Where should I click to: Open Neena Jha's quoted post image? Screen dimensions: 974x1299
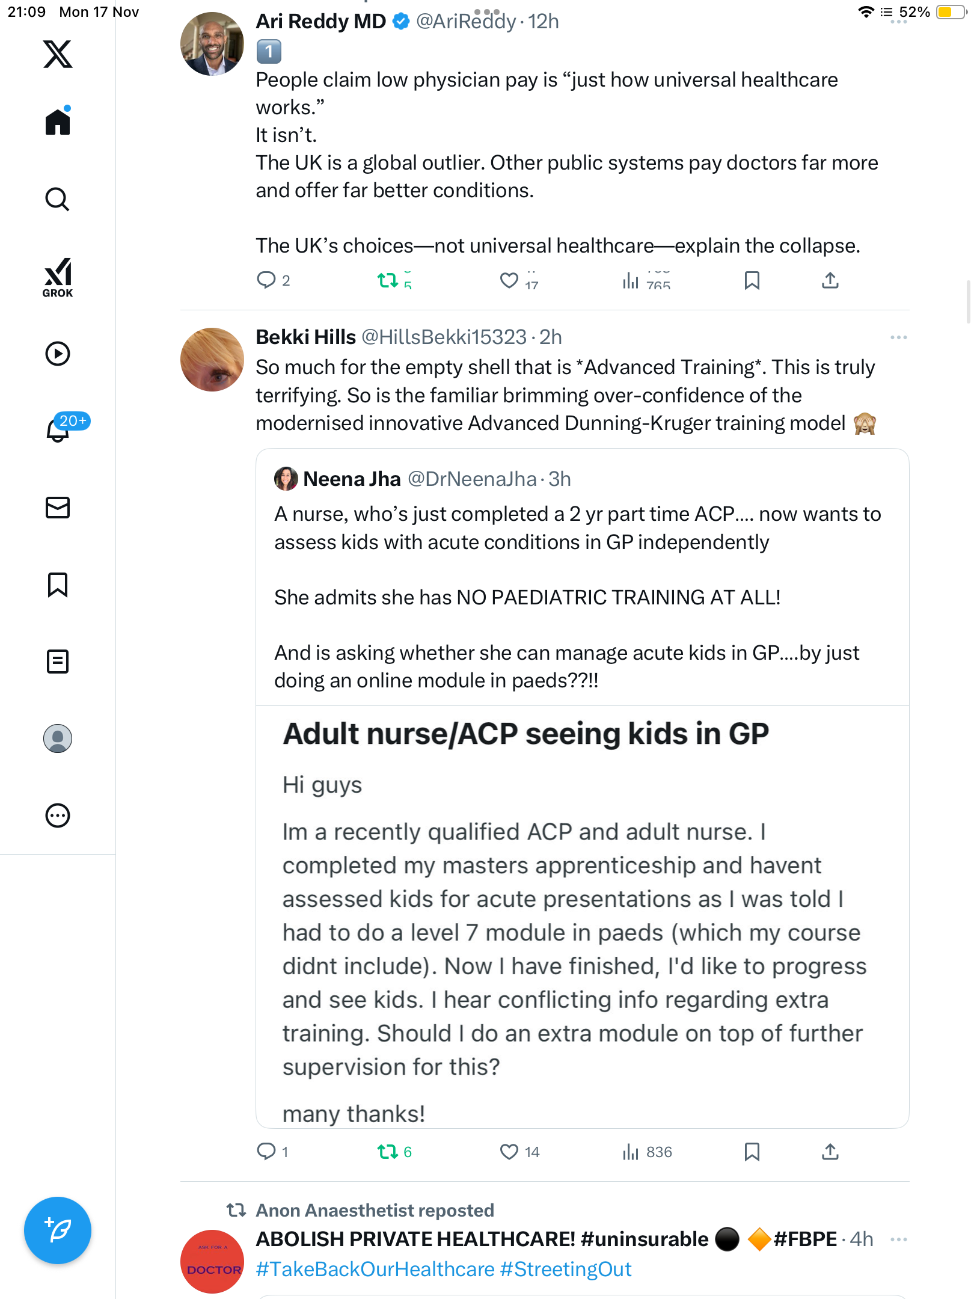582,914
